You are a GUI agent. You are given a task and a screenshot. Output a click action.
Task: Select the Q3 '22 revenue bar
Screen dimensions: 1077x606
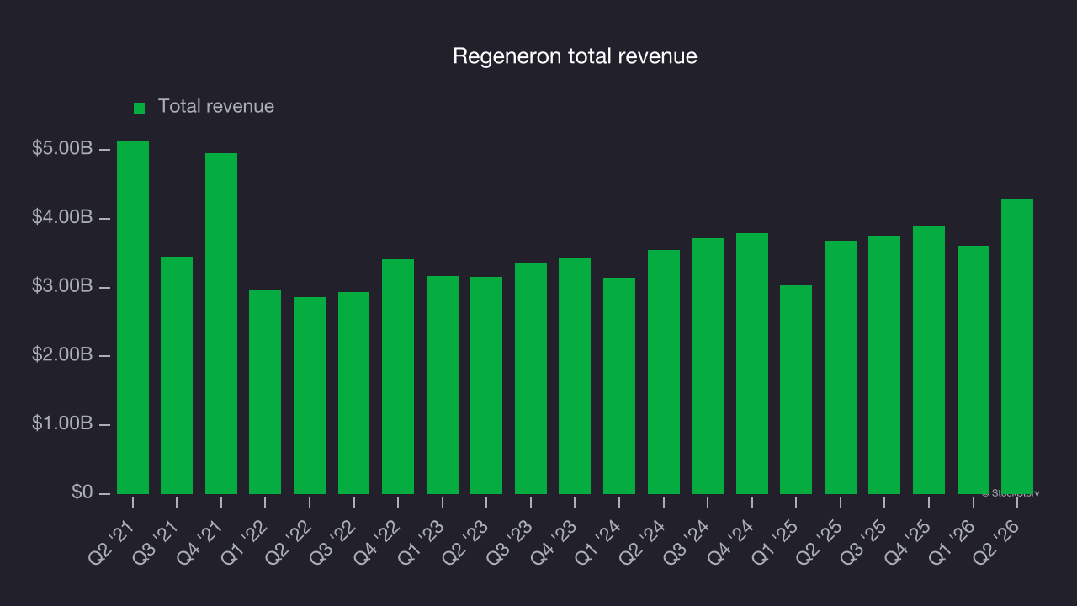point(354,393)
